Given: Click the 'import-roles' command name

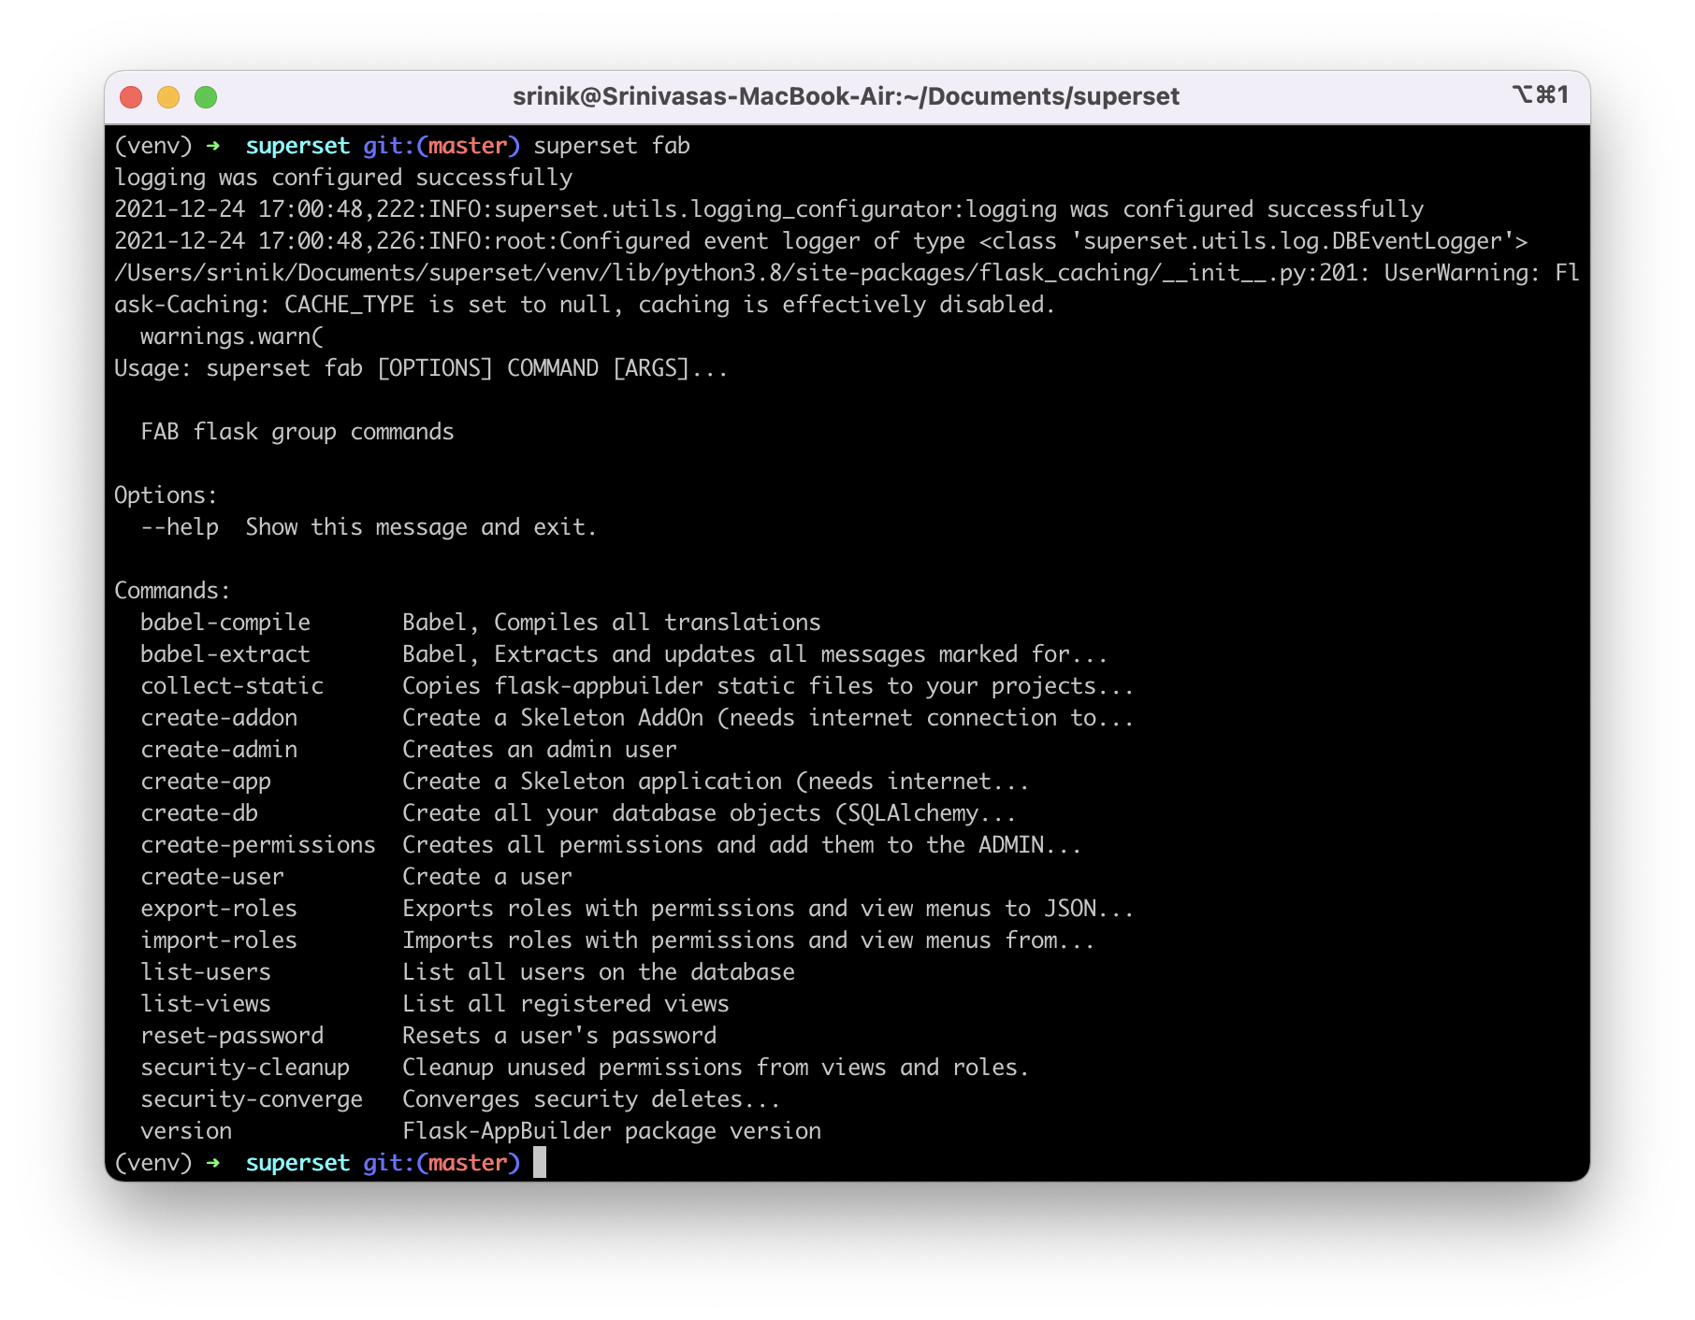Looking at the screenshot, I should coord(219,940).
